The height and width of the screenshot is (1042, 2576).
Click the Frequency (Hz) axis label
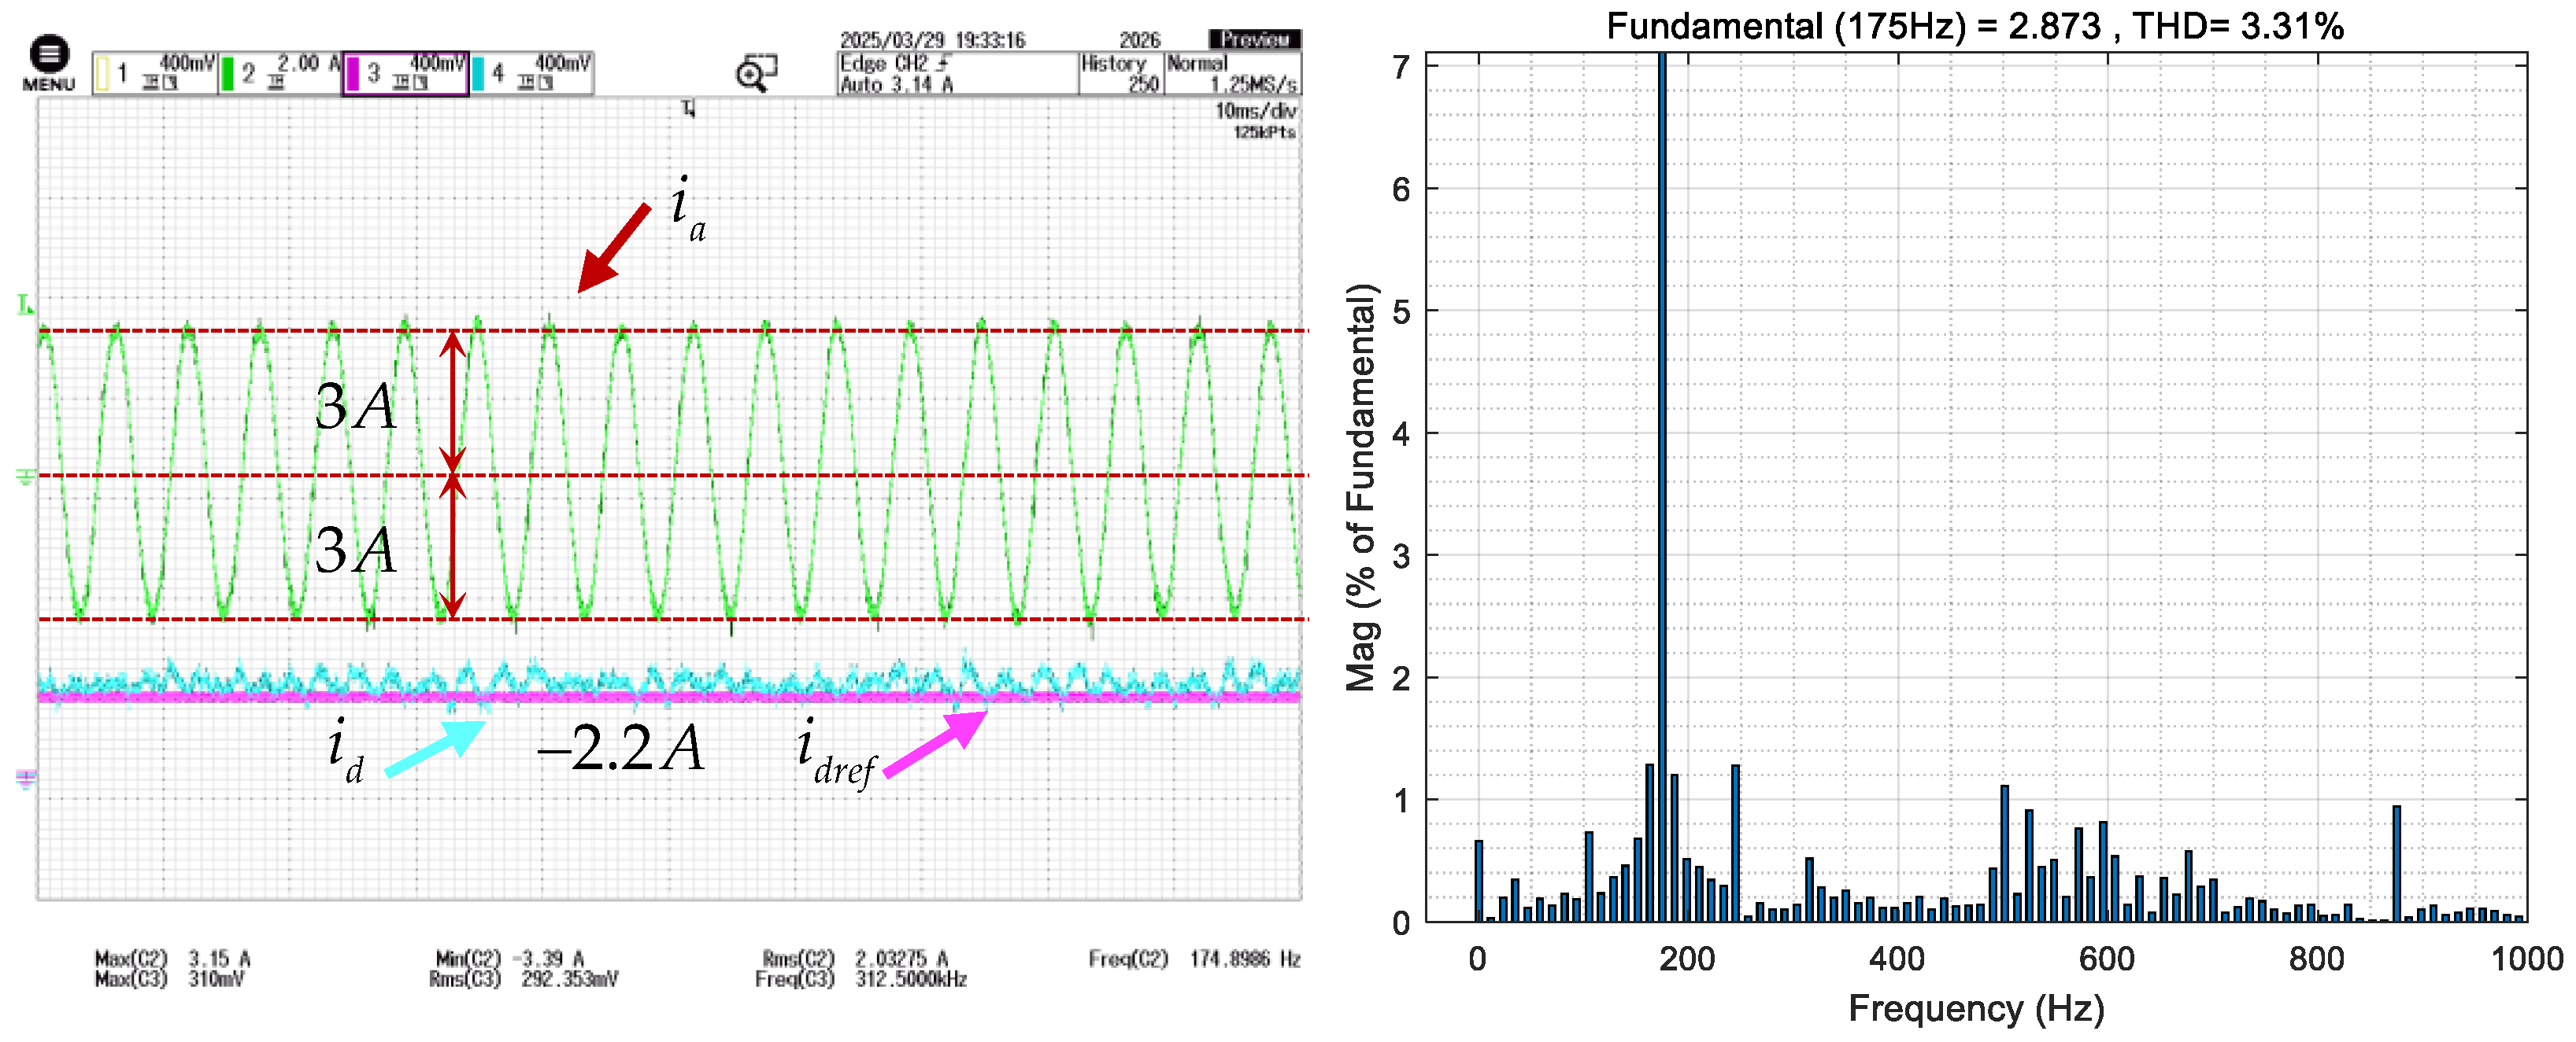pos(1976,1008)
